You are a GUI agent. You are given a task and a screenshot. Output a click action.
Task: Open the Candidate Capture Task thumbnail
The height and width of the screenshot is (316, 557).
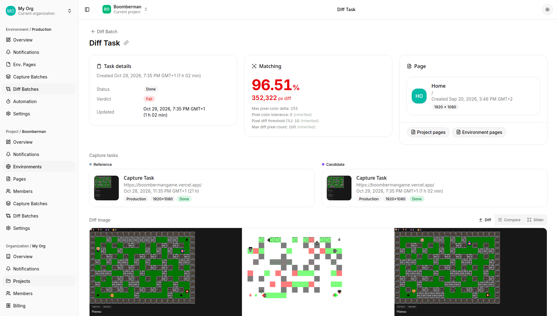tap(339, 188)
